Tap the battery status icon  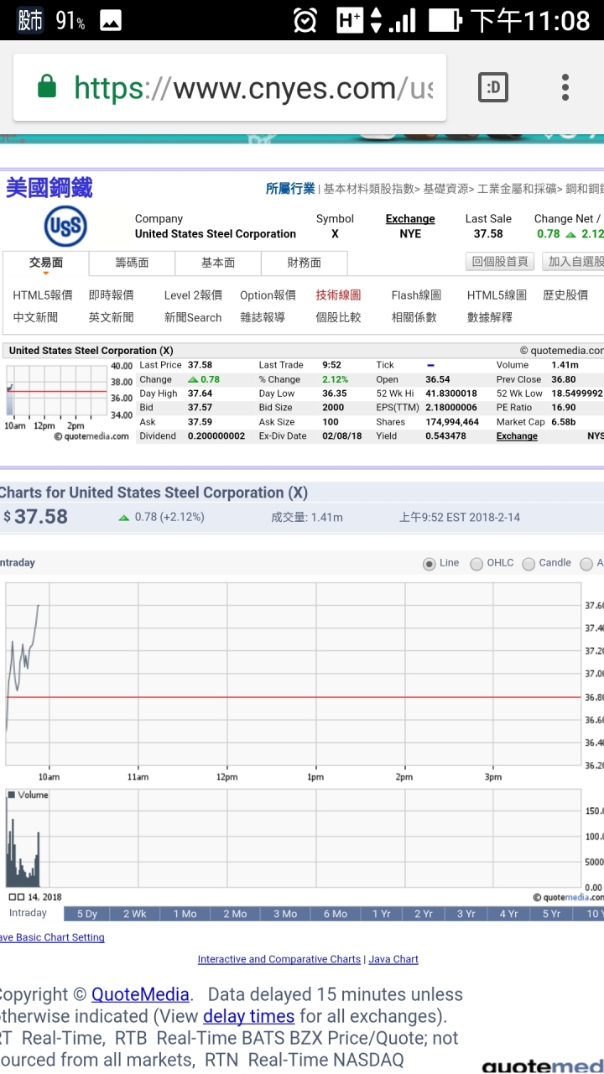pyautogui.click(x=445, y=20)
